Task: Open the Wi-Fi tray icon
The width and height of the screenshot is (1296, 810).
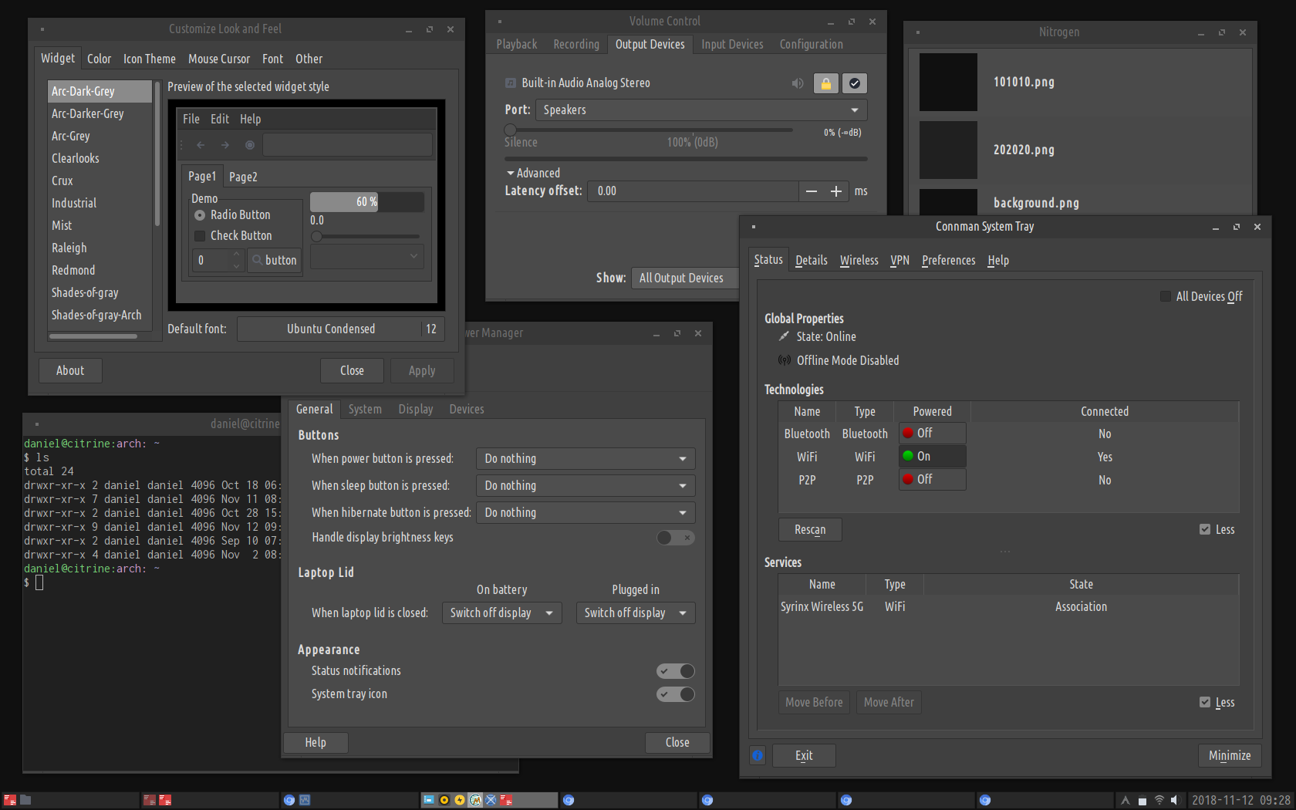Action: pyautogui.click(x=1159, y=800)
